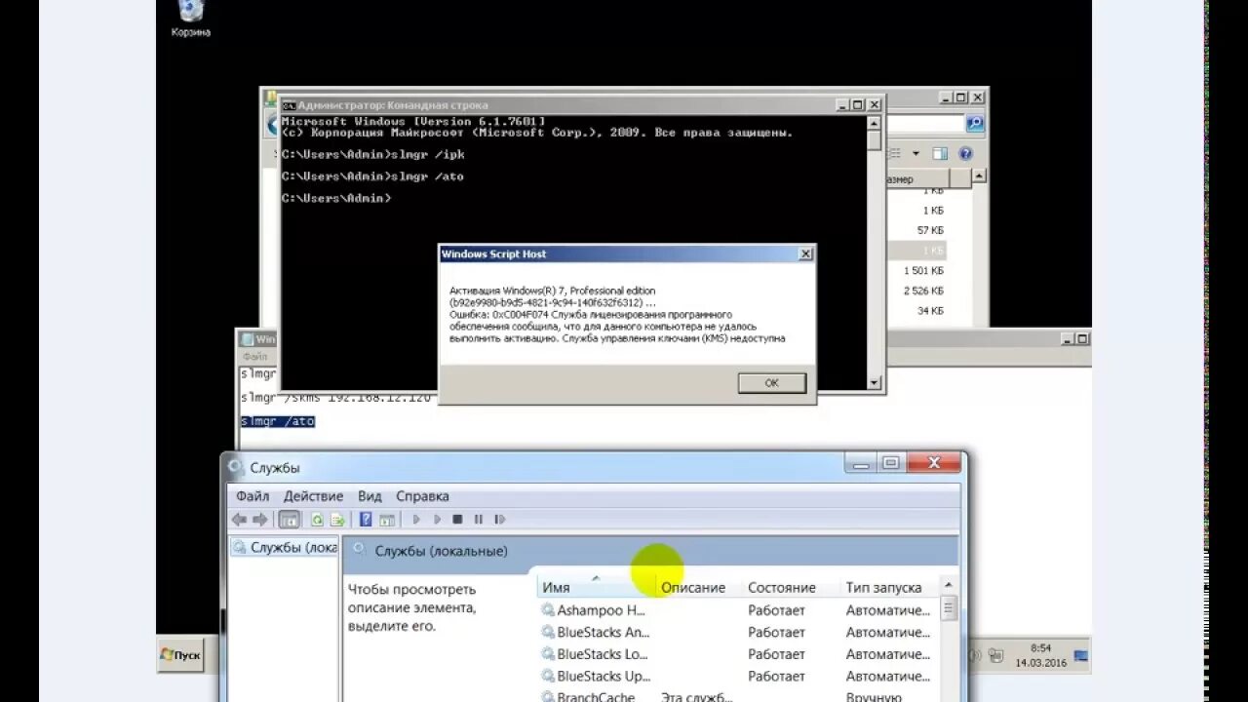Viewport: 1248px width, 702px height.
Task: Open help via Services toolbar question icon
Action: tap(366, 520)
